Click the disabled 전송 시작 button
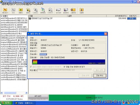The width and height of the screenshot is (140, 105). click(x=85, y=76)
